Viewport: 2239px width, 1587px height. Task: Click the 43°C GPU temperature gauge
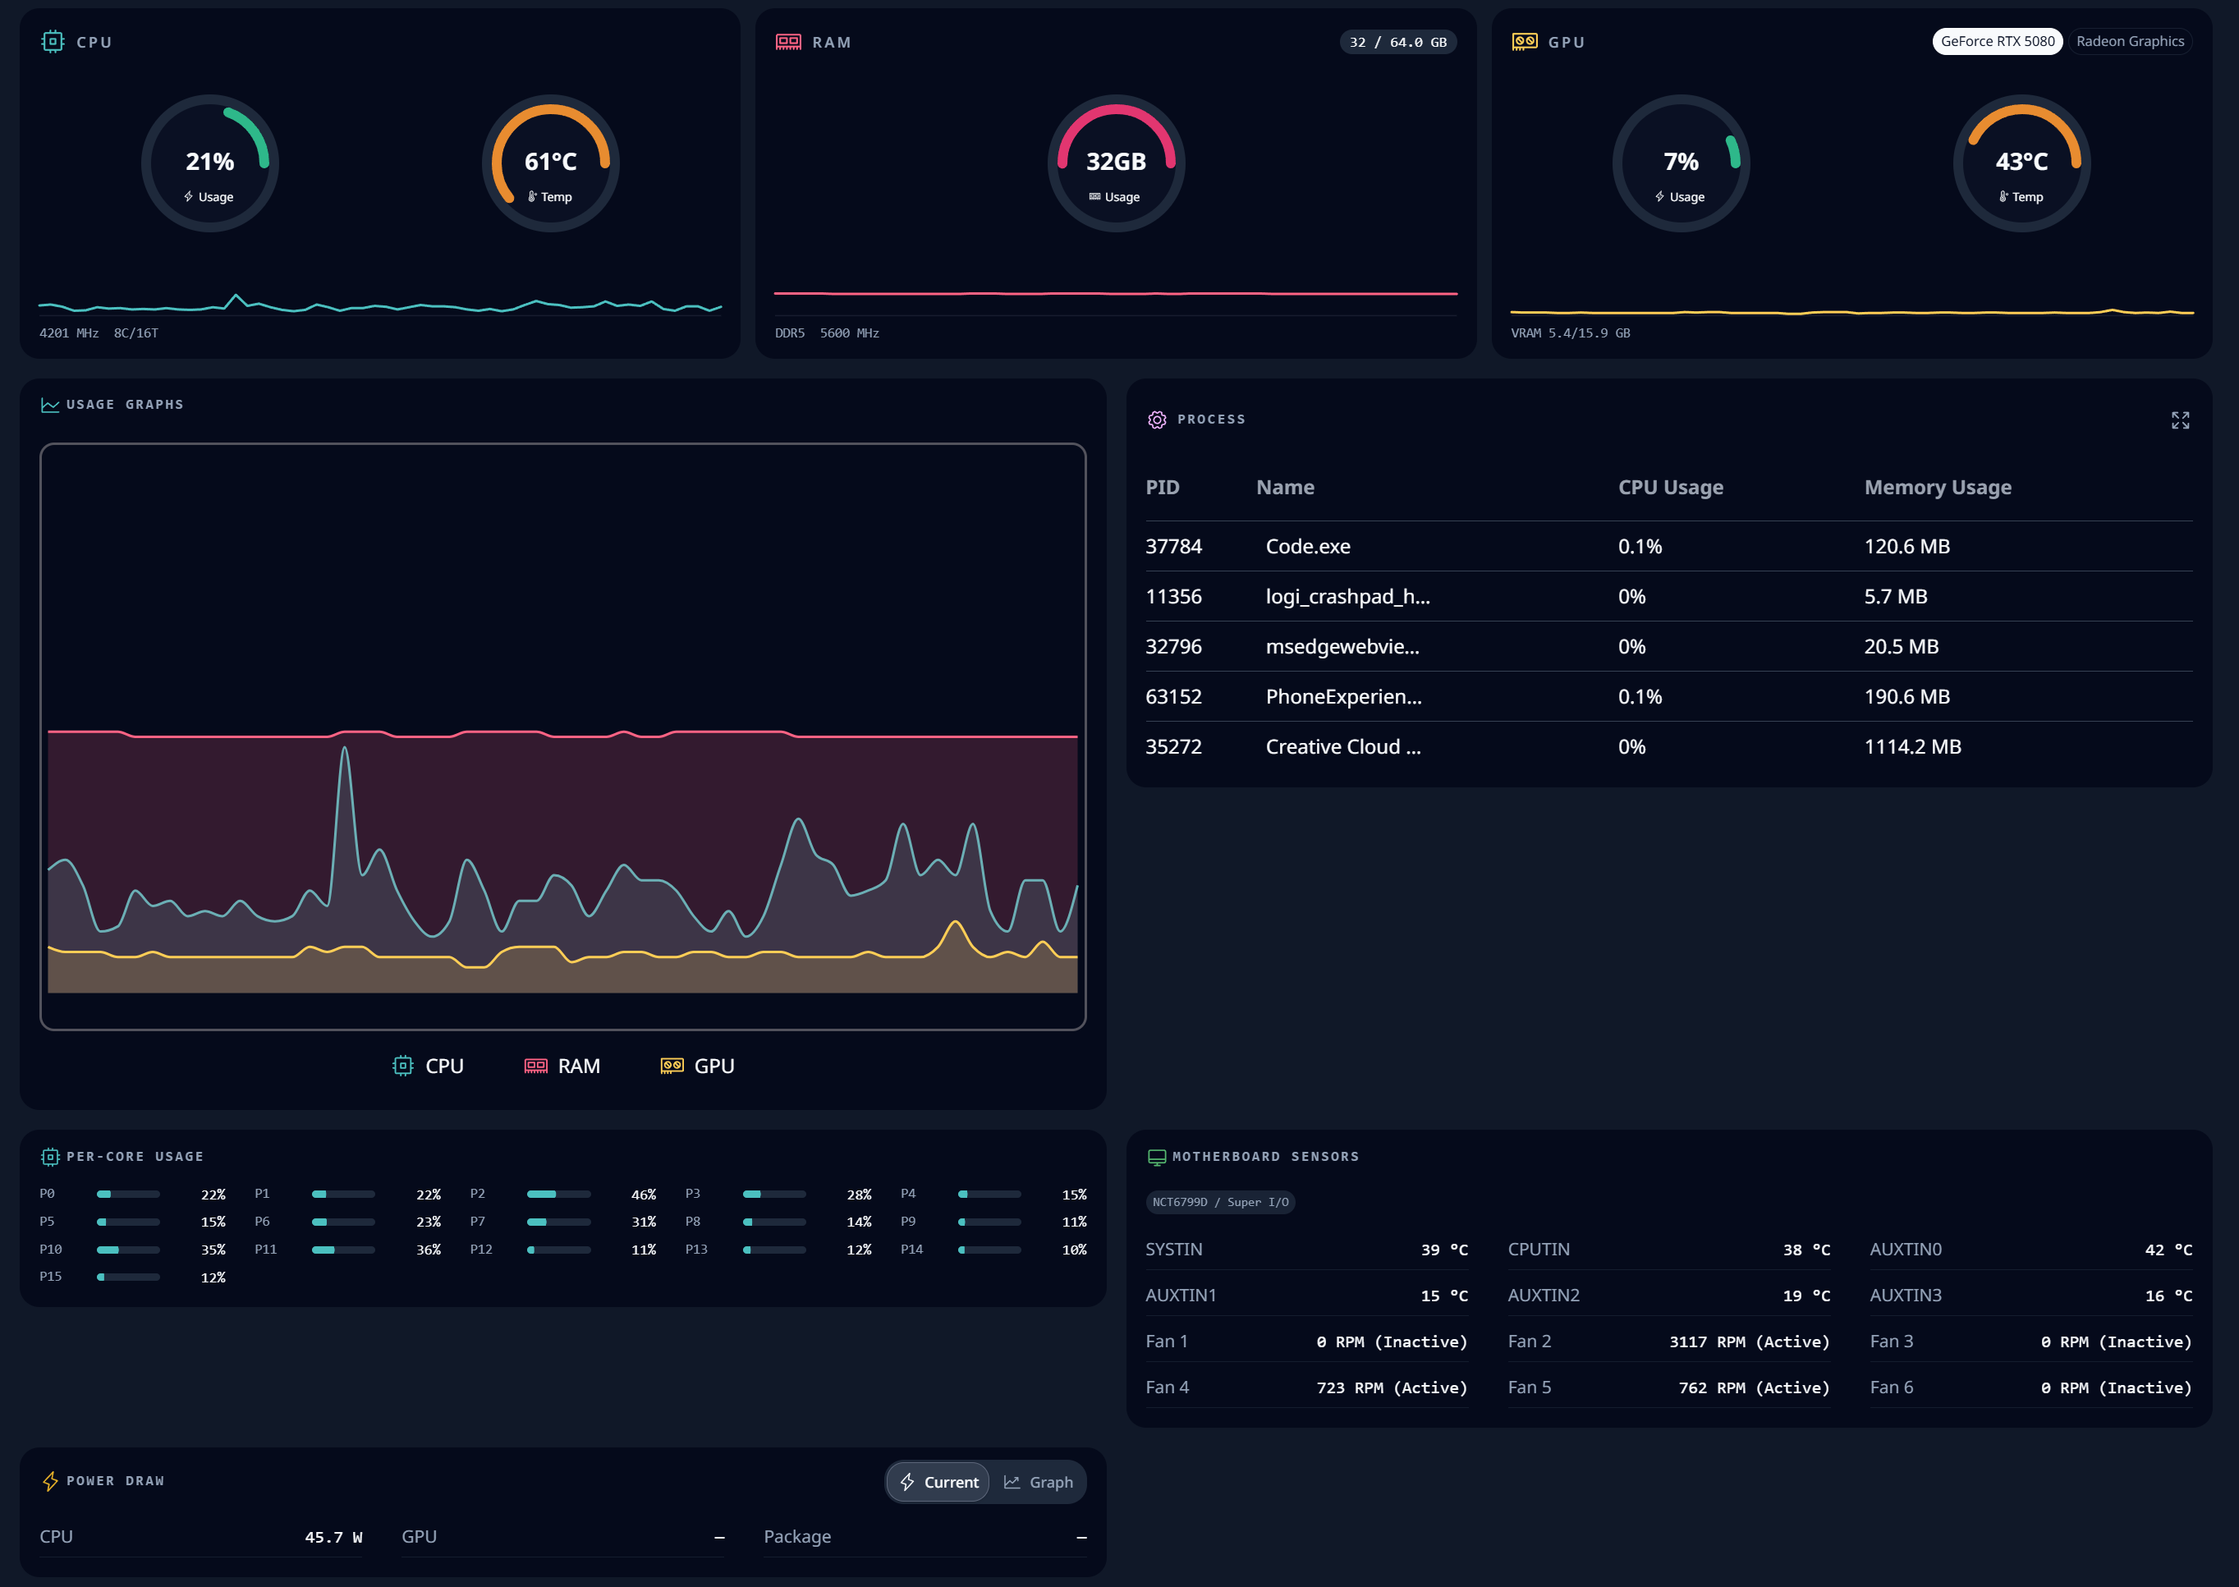pos(2021,163)
